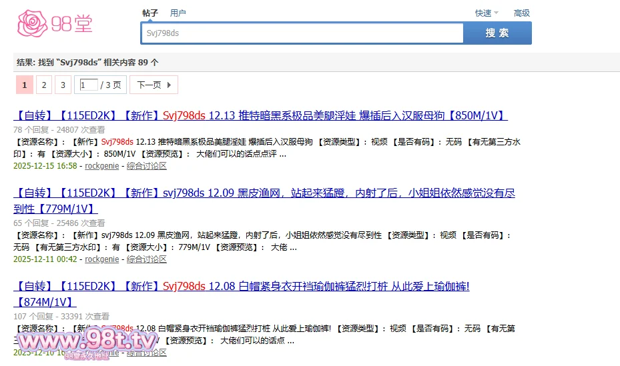Switch to the 用户 search tab
Screen dimensions: 620x366
178,13
